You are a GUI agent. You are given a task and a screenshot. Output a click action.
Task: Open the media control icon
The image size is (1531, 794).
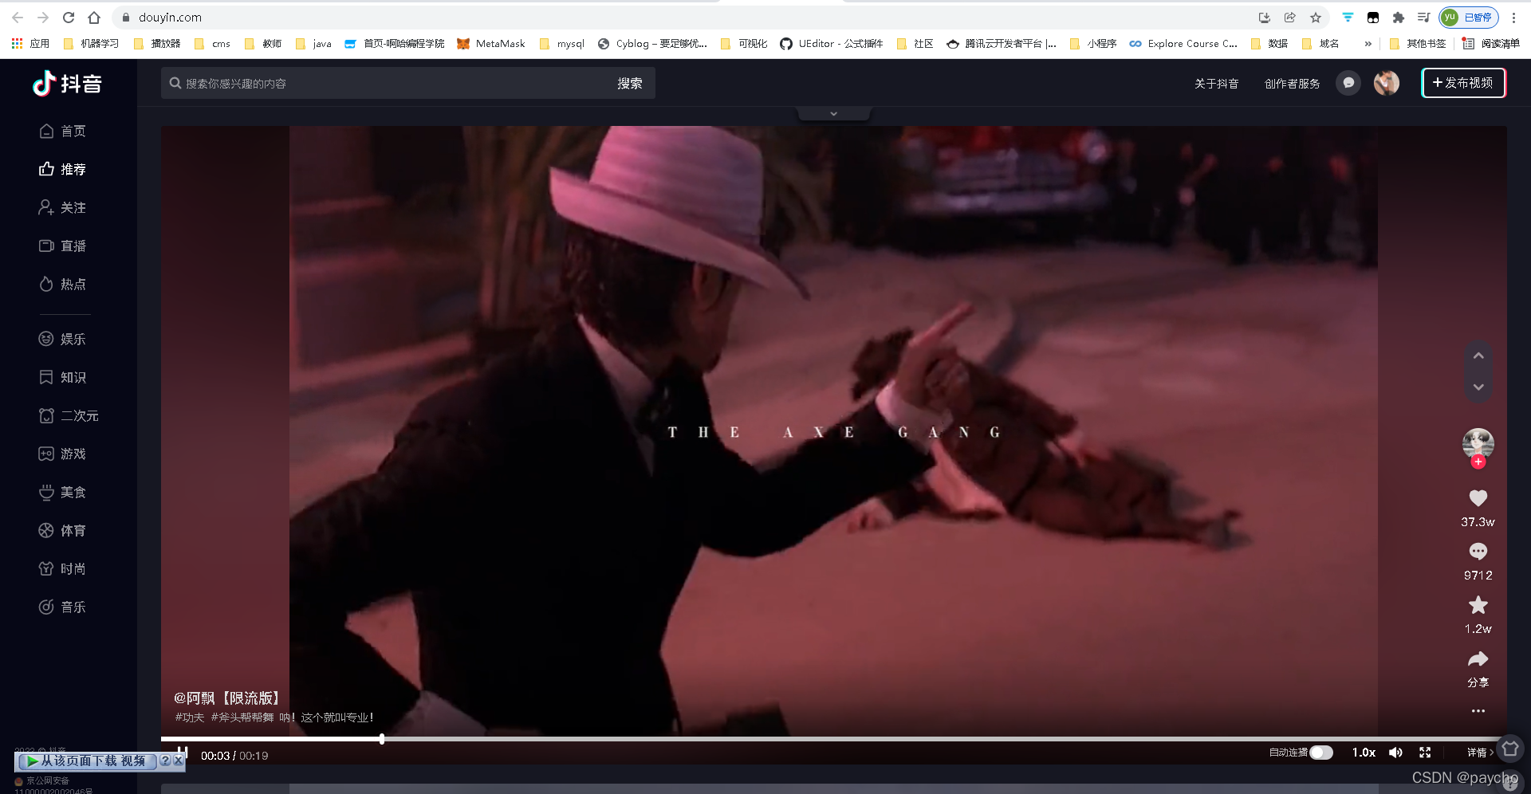pos(1423,17)
